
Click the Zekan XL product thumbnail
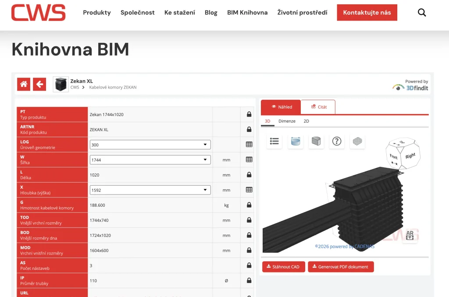pos(61,84)
